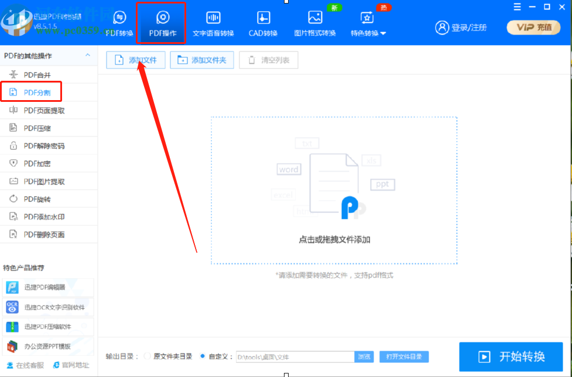Image resolution: width=572 pixels, height=377 pixels.
Task: Open the hamburger menu at top right
Action: [518, 7]
